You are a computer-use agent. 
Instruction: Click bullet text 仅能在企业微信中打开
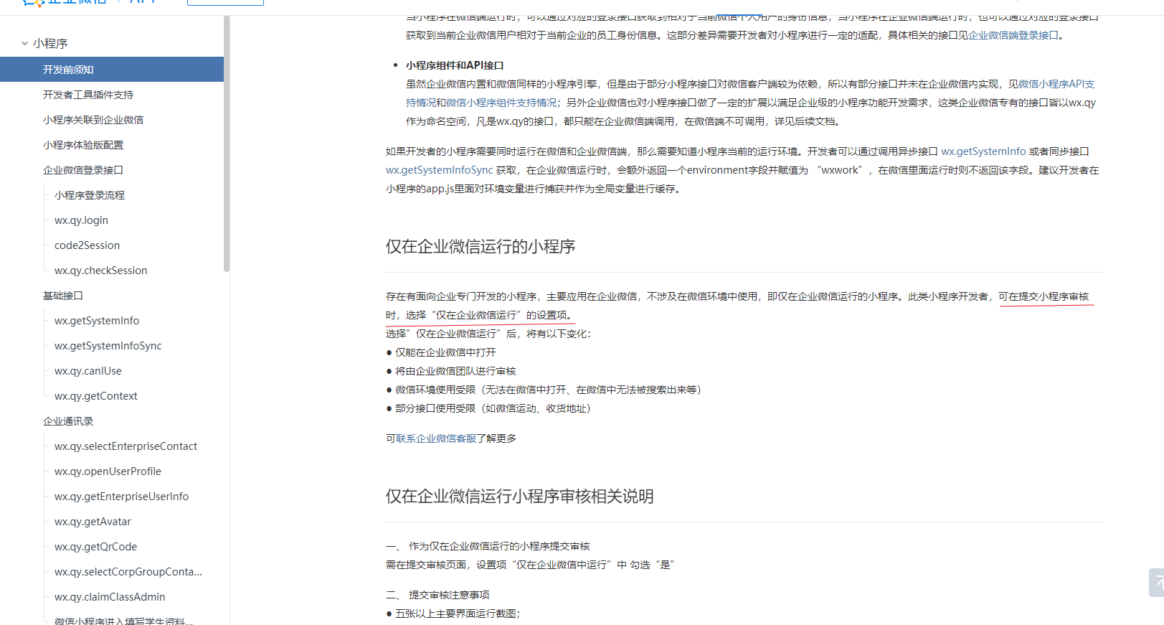coord(445,352)
